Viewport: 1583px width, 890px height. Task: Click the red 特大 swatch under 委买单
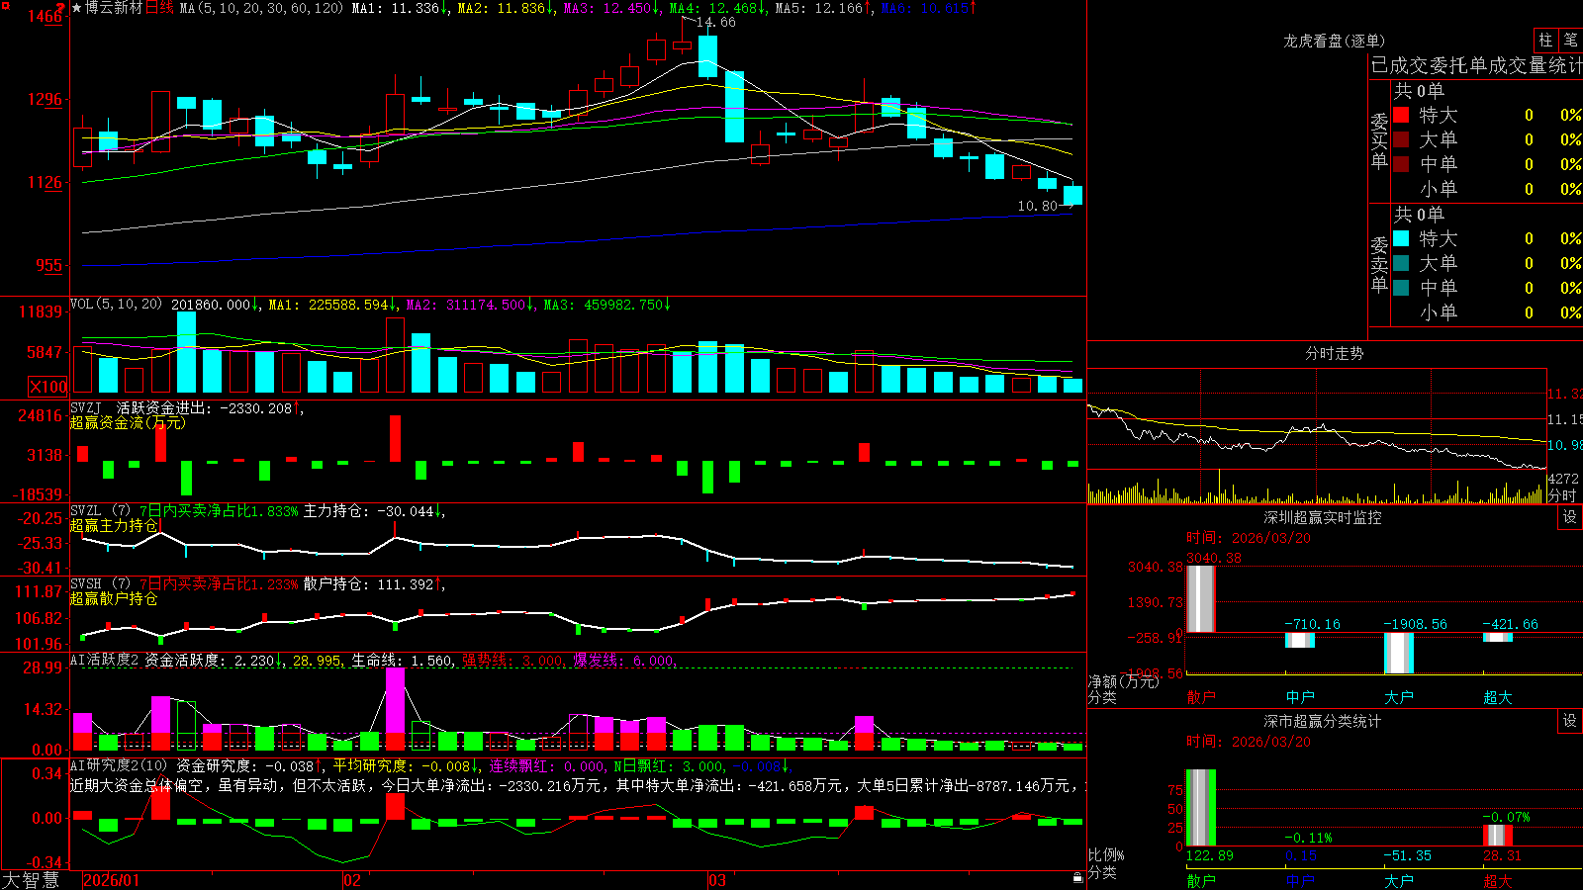tap(1401, 115)
